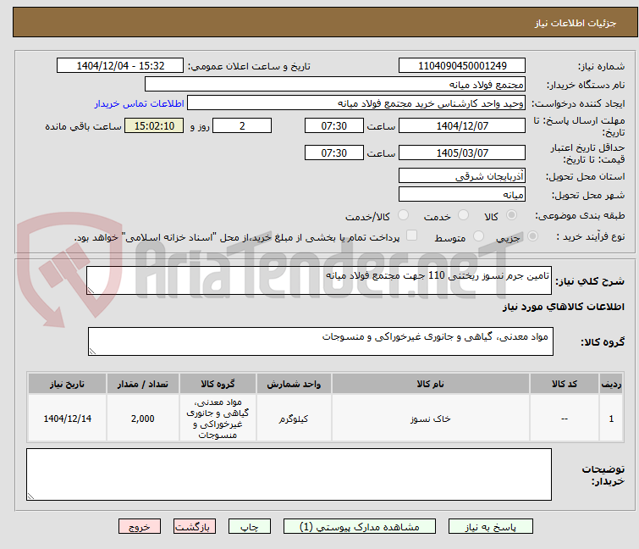
Task: Click the گروه کالا text area
Action: (x=320, y=341)
